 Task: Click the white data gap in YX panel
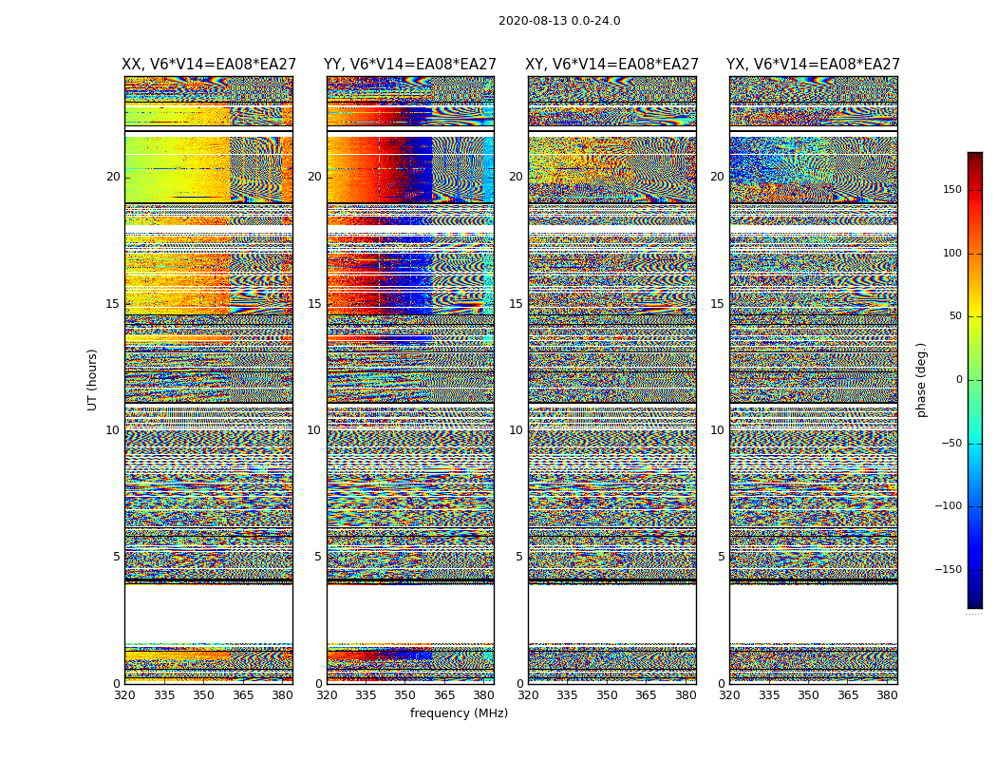(x=813, y=613)
